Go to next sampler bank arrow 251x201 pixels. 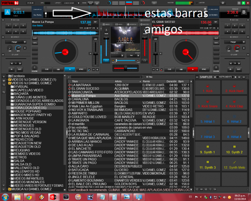pyautogui.click(x=236, y=77)
